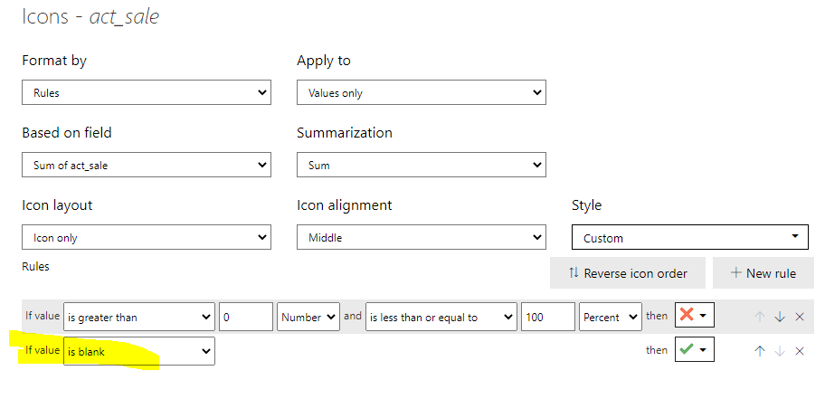The image size is (825, 418).
Task: Click the first rule's value field with 0
Action: click(x=246, y=317)
